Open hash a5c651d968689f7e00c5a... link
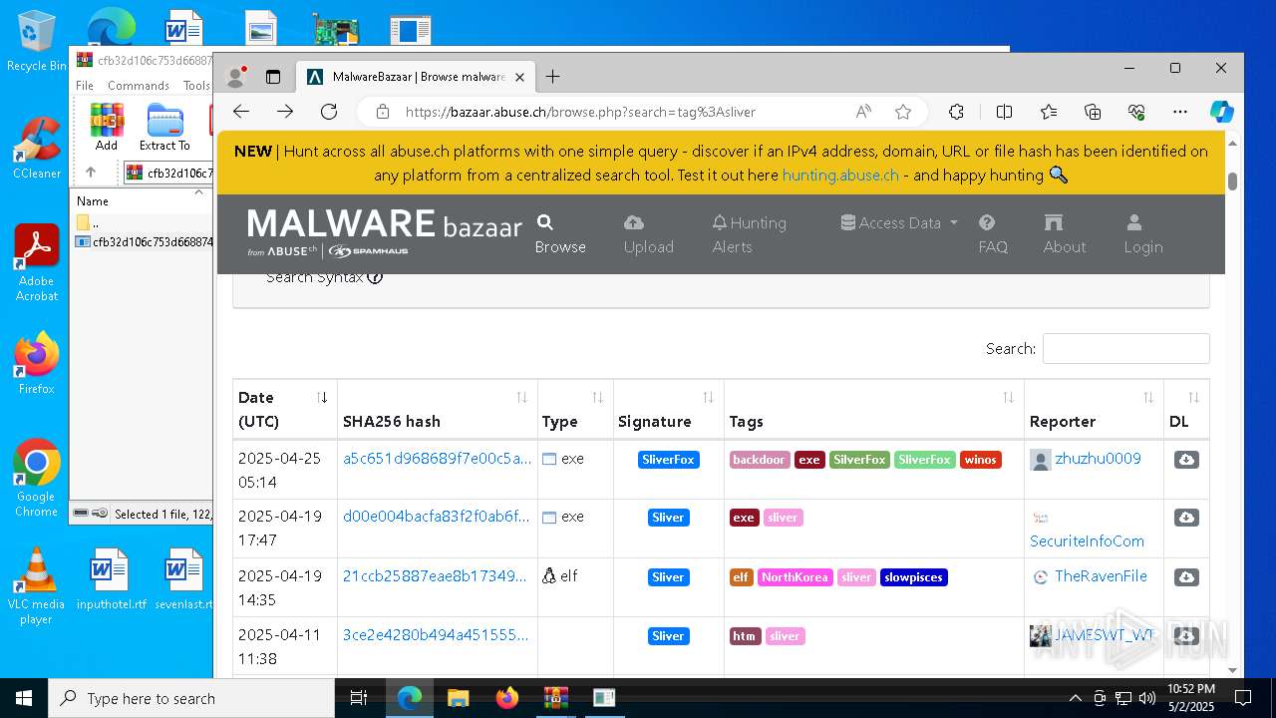The height and width of the screenshot is (718, 1276). pos(437,459)
